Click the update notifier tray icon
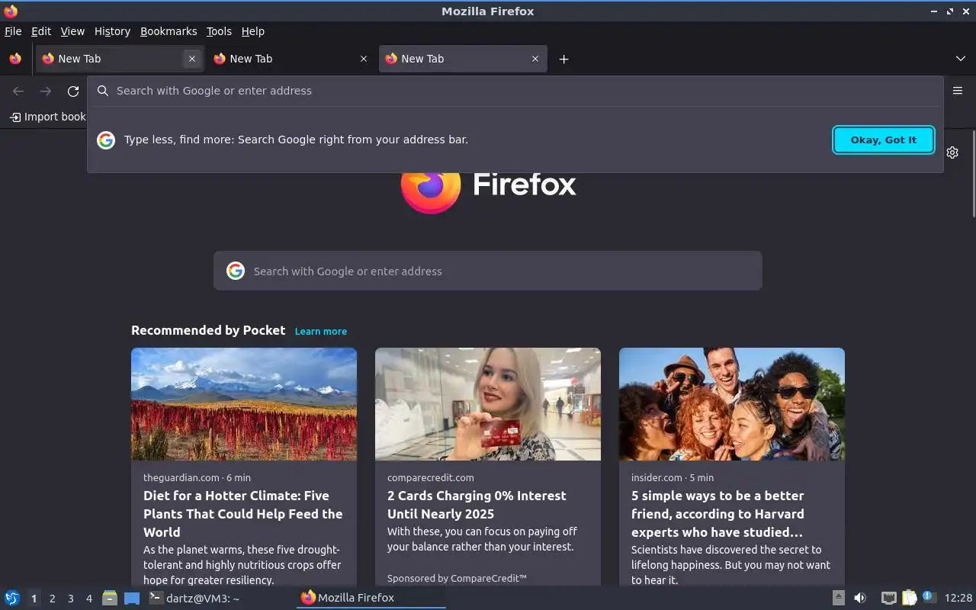Screen dimensions: 976x610 [929, 597]
